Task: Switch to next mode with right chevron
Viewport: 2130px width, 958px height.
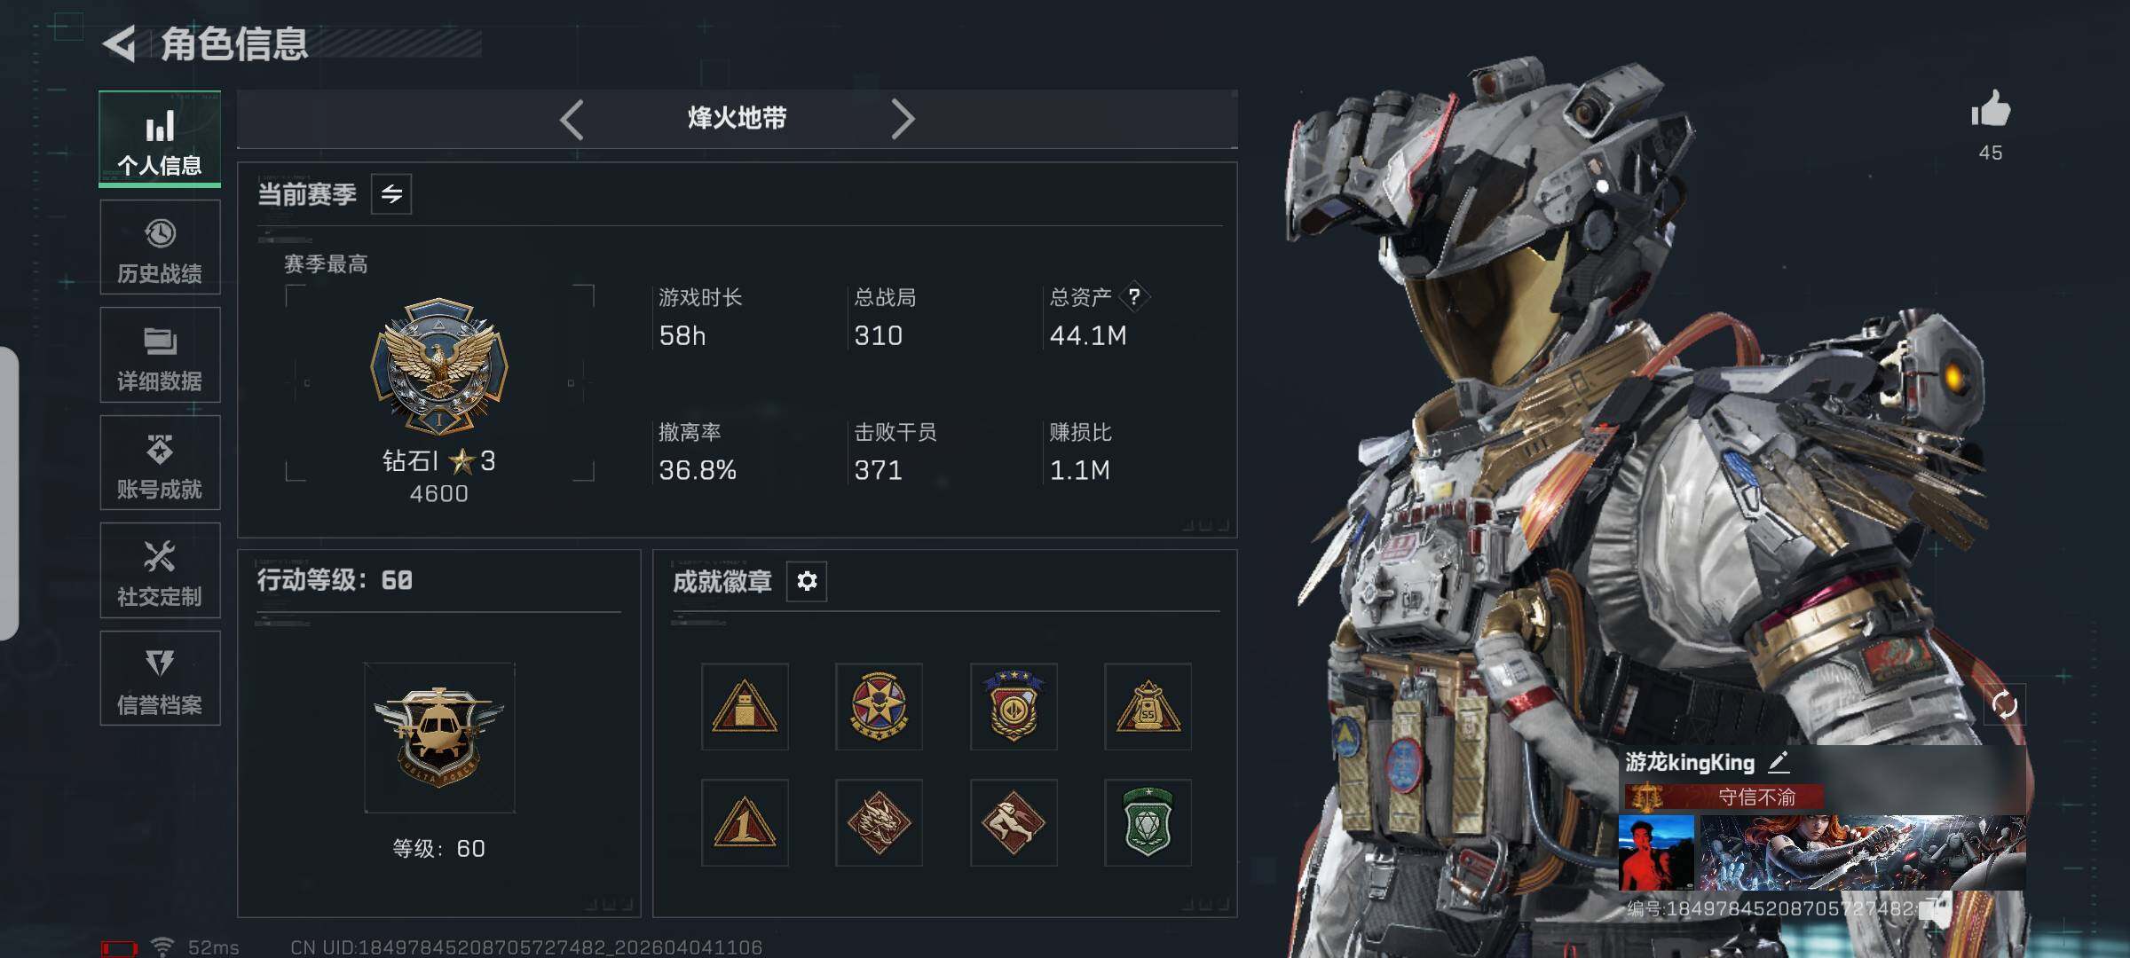Action: click(x=902, y=119)
